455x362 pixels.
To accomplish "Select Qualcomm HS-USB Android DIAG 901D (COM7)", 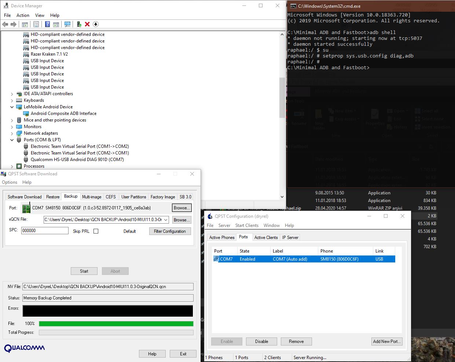I will 77,160.
